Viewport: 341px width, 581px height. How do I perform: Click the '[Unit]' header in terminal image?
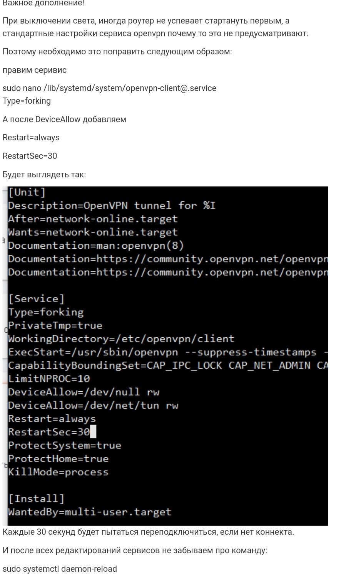(x=27, y=192)
